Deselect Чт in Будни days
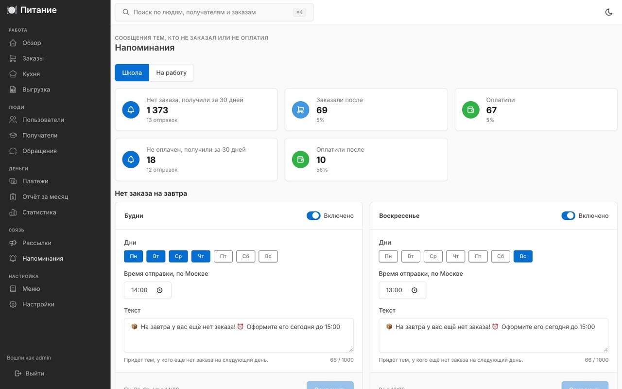Image resolution: width=622 pixels, height=389 pixels. 201,256
